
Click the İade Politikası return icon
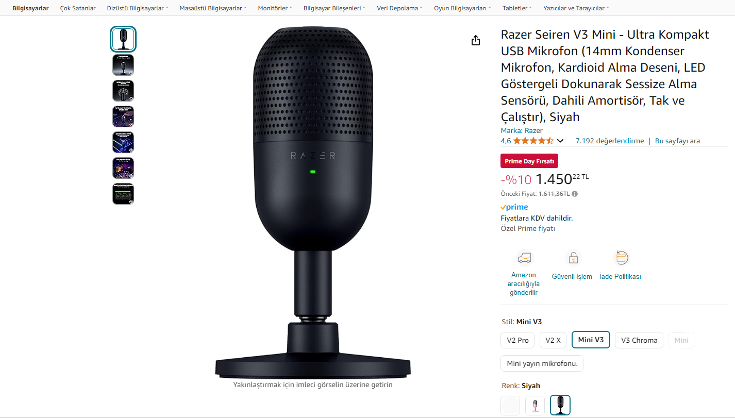621,257
